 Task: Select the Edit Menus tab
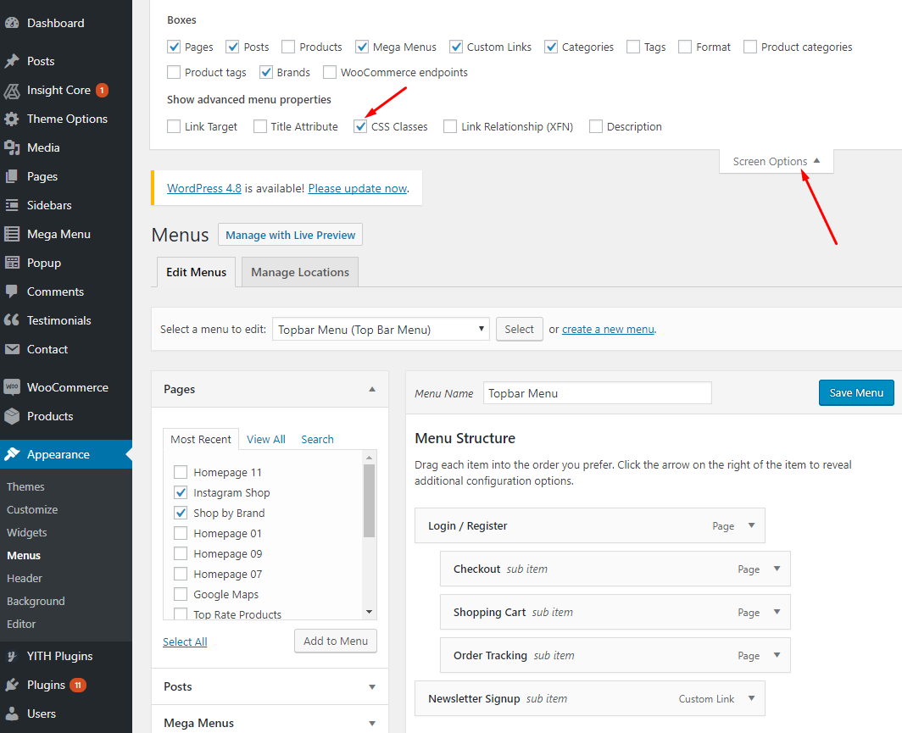(x=196, y=272)
